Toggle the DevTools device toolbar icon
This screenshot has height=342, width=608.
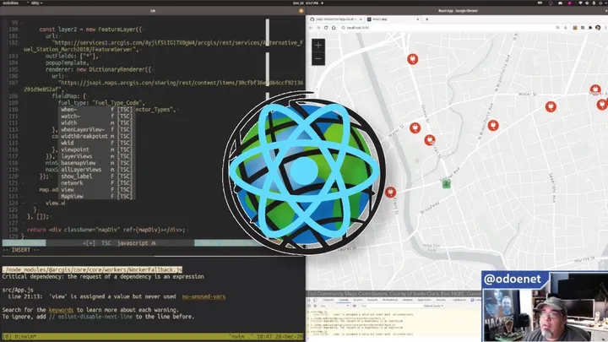315,300
